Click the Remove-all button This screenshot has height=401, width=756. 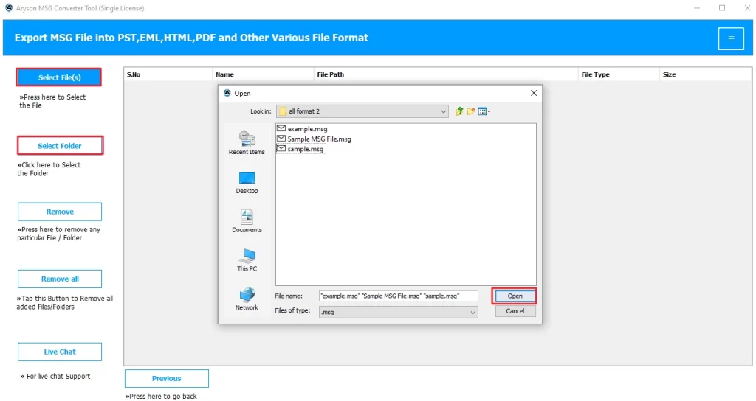point(60,279)
